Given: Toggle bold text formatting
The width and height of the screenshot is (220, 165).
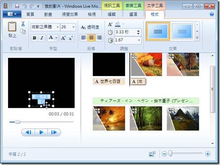Looking at the screenshot, I should click(35, 38).
